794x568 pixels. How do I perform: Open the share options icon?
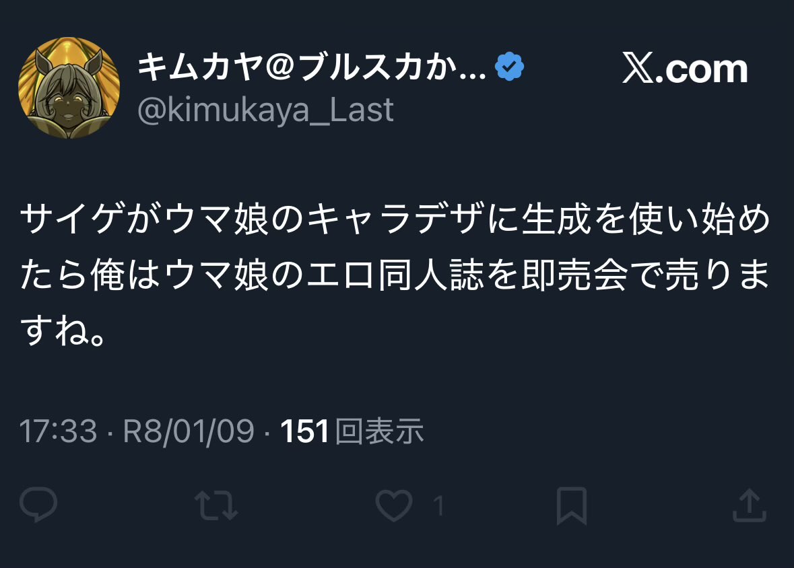(x=750, y=506)
